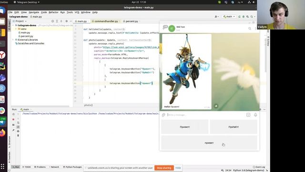The width and height of the screenshot is (305, 172).
Task: Toggle soft-wrap in Run console
Action: coord(18,123)
